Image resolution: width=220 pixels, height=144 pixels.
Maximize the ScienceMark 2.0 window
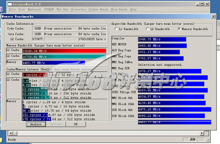coord(202,4)
